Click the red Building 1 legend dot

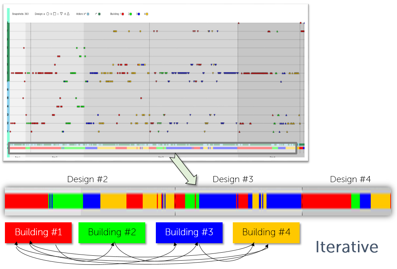point(123,14)
